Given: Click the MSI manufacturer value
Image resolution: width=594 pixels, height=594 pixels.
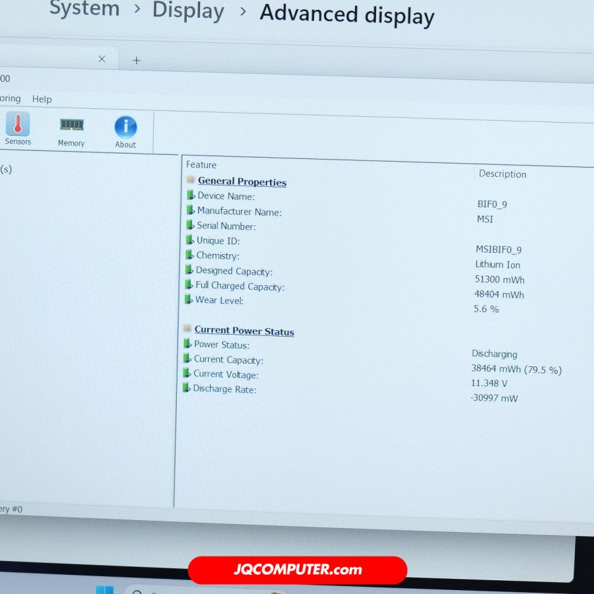Looking at the screenshot, I should click(485, 219).
